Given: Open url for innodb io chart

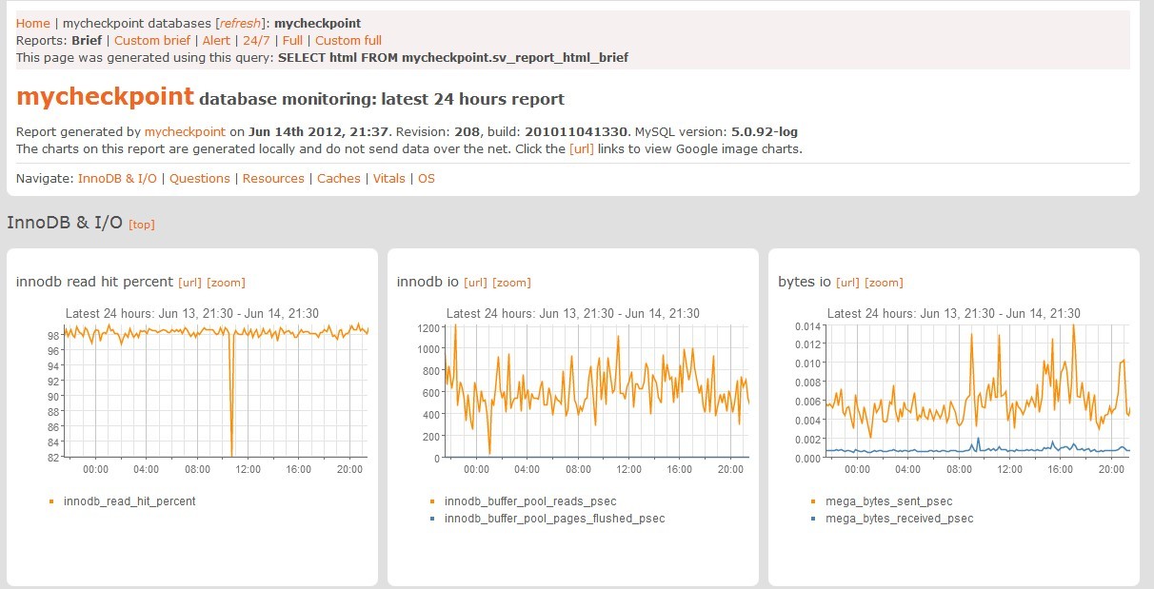Looking at the screenshot, I should click(x=475, y=283).
